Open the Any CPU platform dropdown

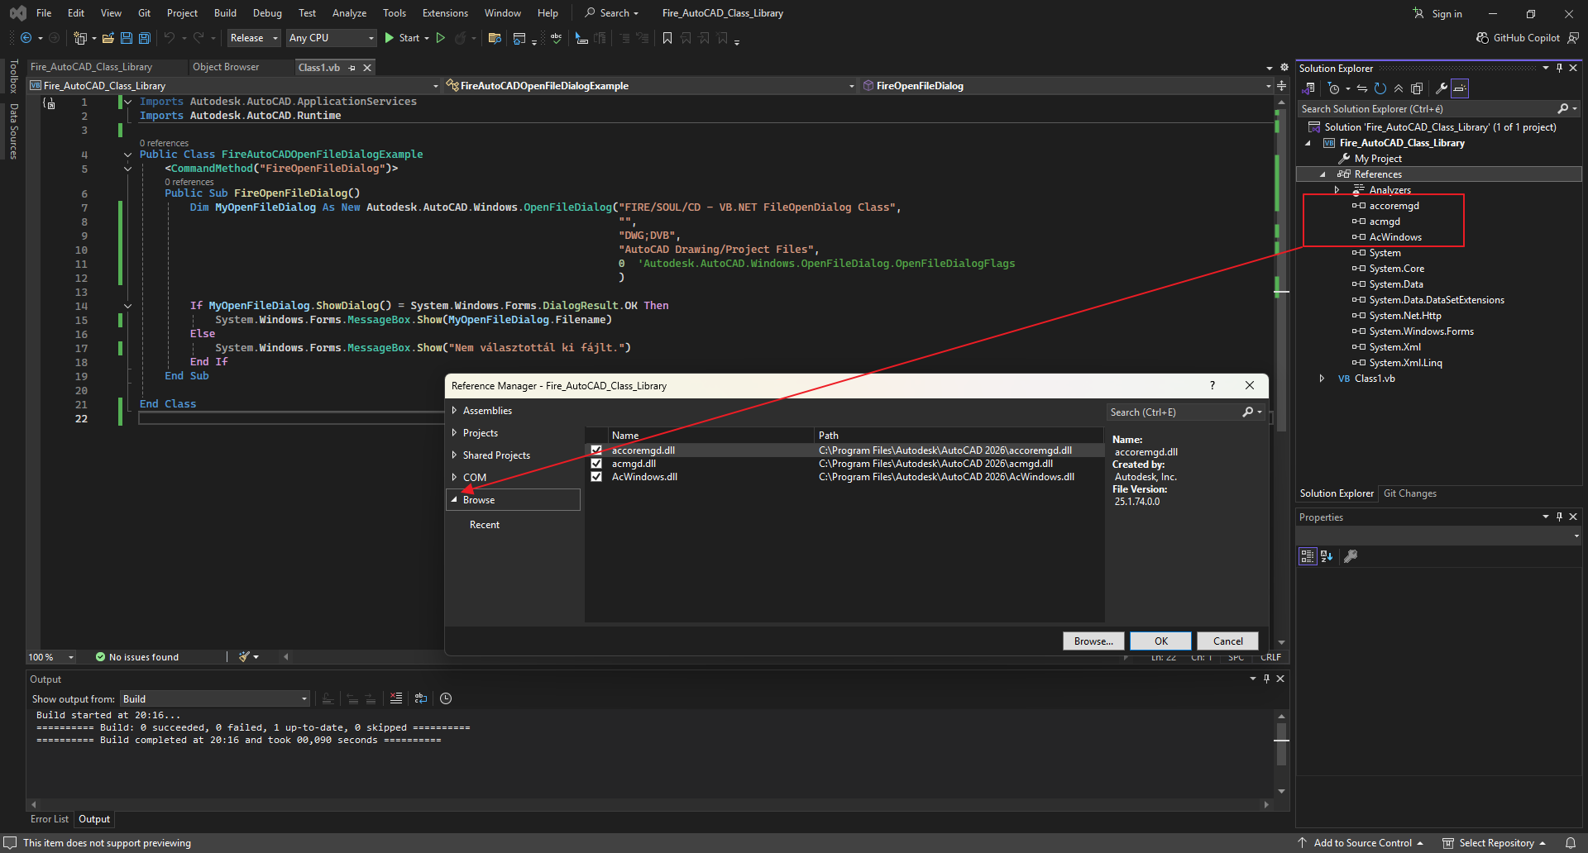[331, 38]
